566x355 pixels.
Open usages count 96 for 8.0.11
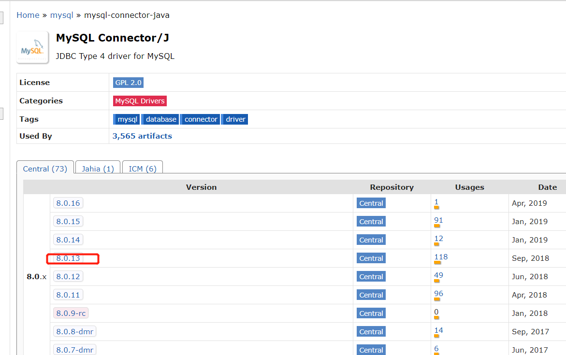438,294
